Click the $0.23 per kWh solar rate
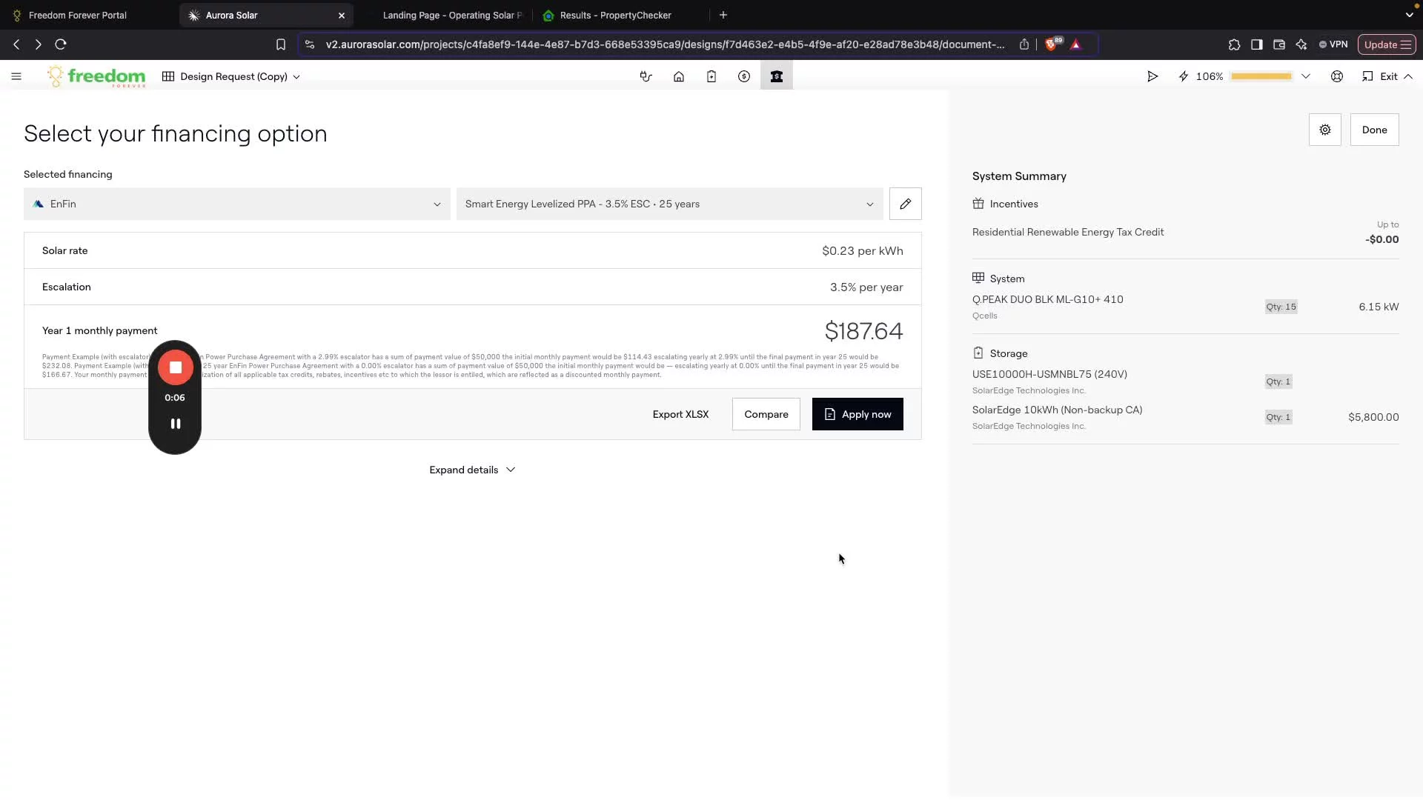This screenshot has height=800, width=1423. pos(863,250)
